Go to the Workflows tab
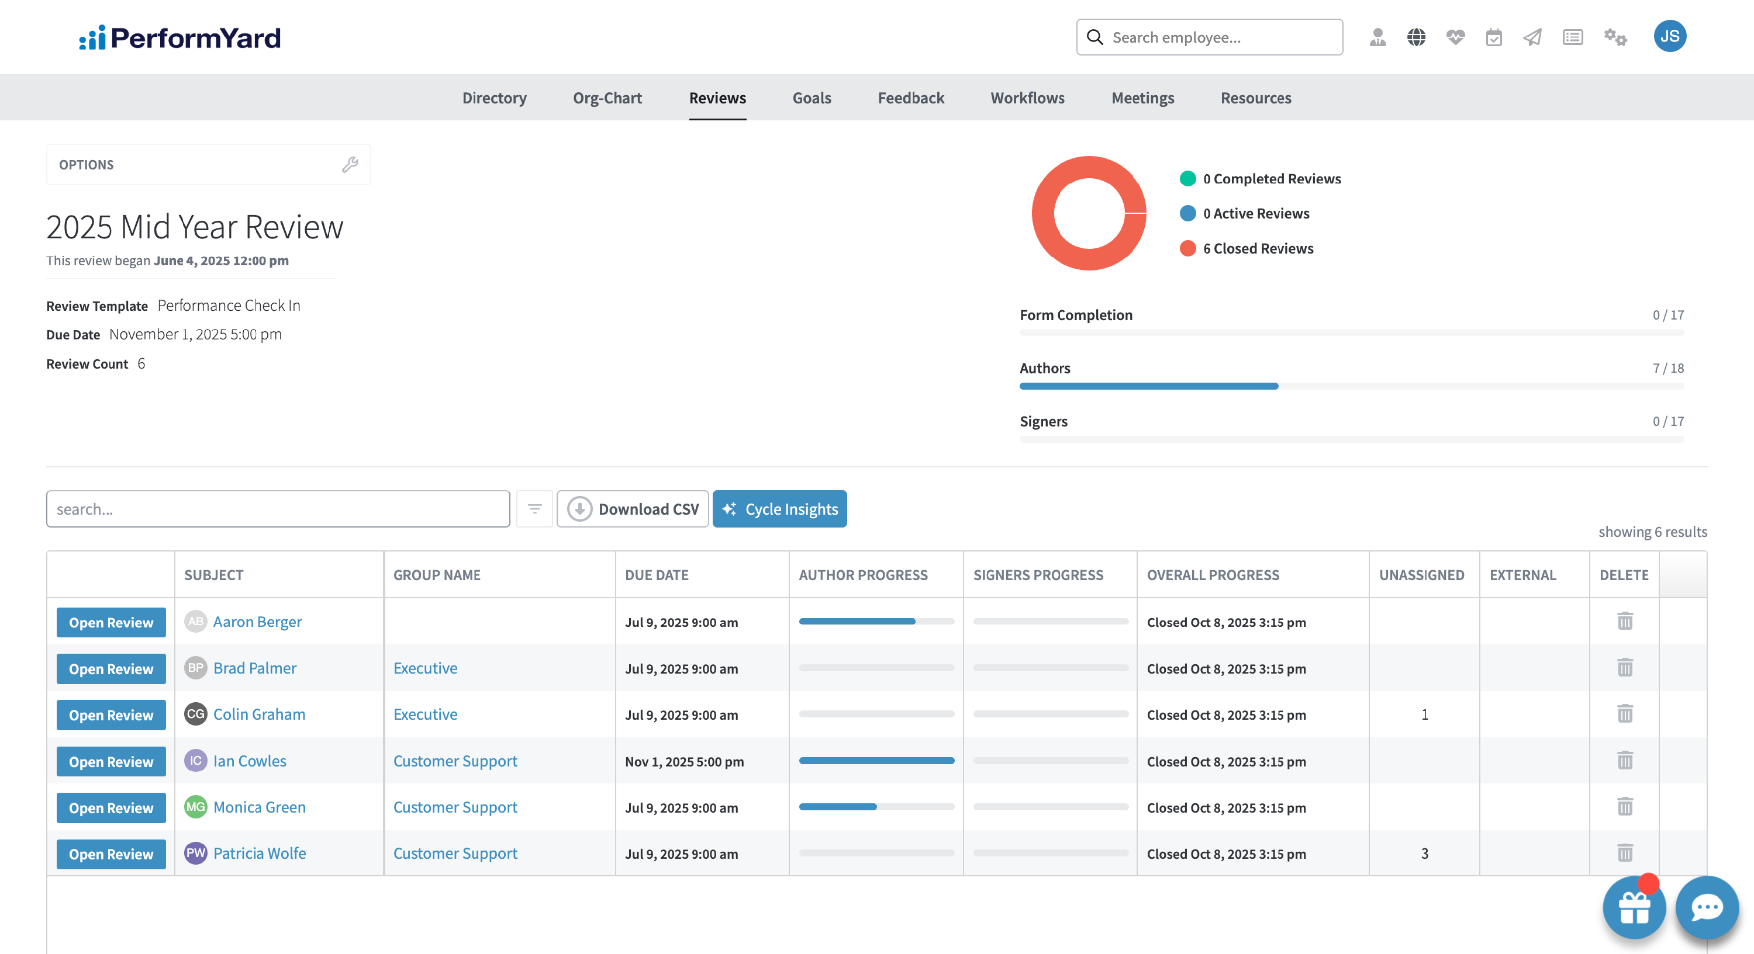Viewport: 1754px width, 954px height. [x=1027, y=98]
